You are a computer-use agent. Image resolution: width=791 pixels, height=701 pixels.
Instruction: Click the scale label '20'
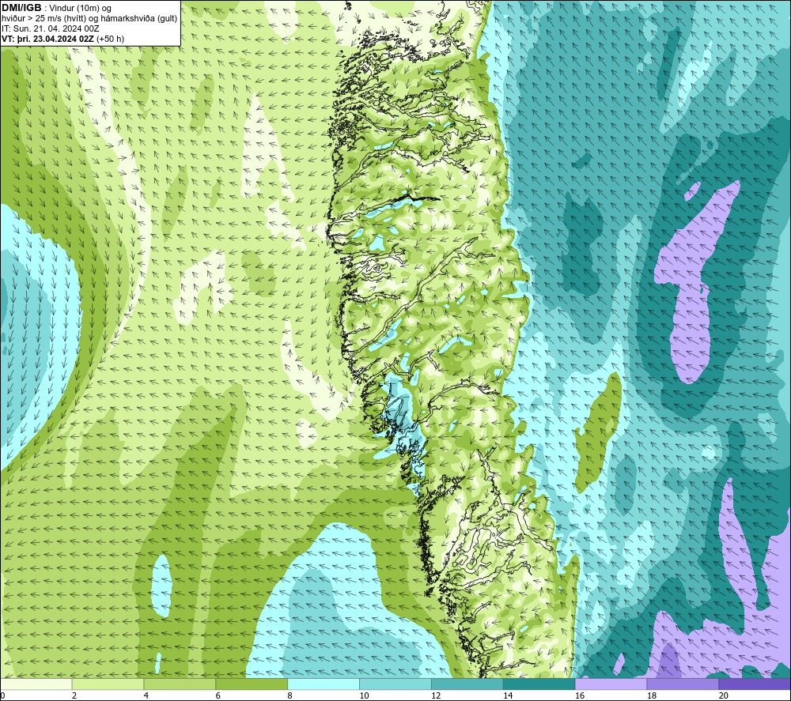click(x=724, y=695)
